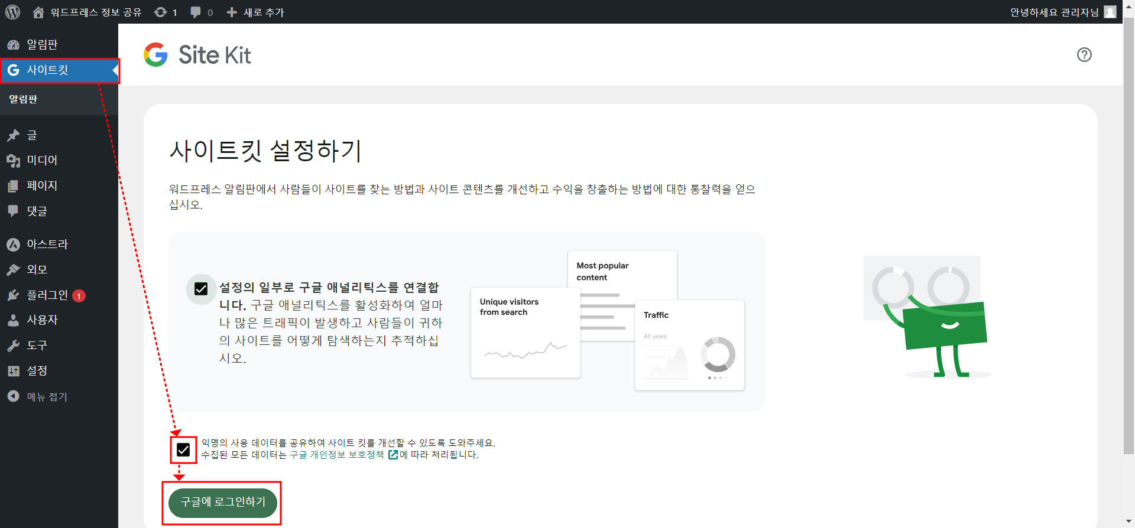Toggle the Google Analytics connect checkbox
1135x528 pixels.
click(201, 289)
